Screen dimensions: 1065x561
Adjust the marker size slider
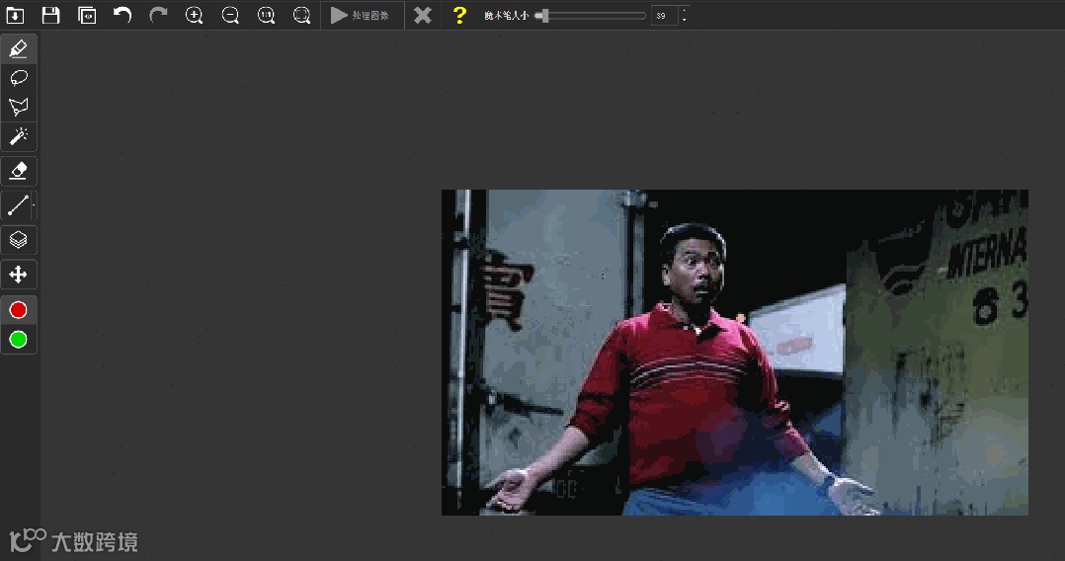coord(590,15)
